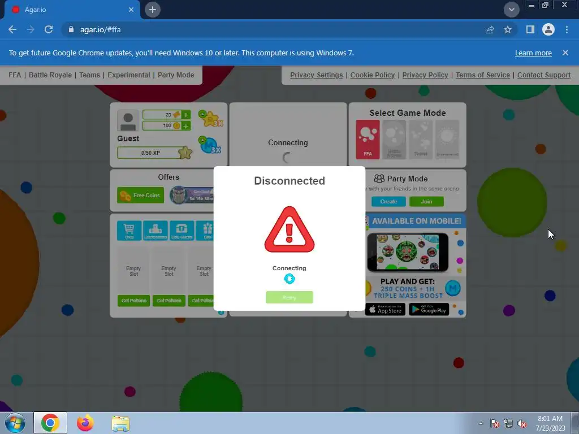This screenshot has height=434, width=579.
Task: Click Get Potions under third Empty Slot
Action: [201, 301]
